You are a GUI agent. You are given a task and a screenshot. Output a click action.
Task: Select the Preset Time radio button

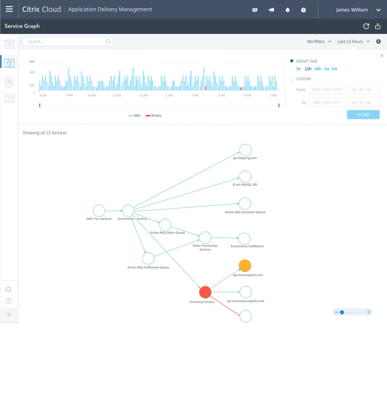[x=292, y=61]
